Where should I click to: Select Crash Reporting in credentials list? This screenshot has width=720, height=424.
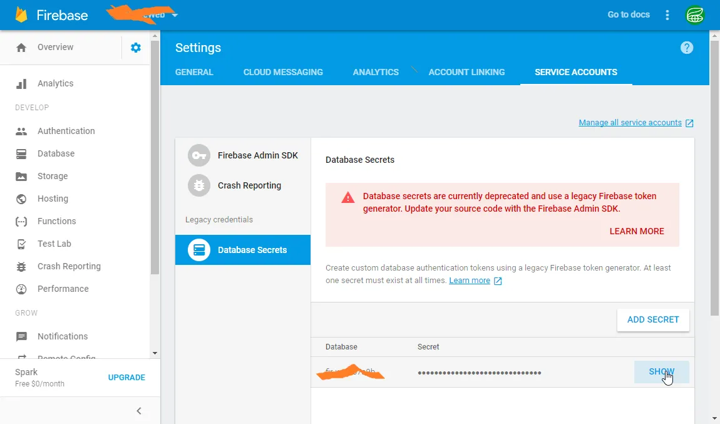point(243,185)
